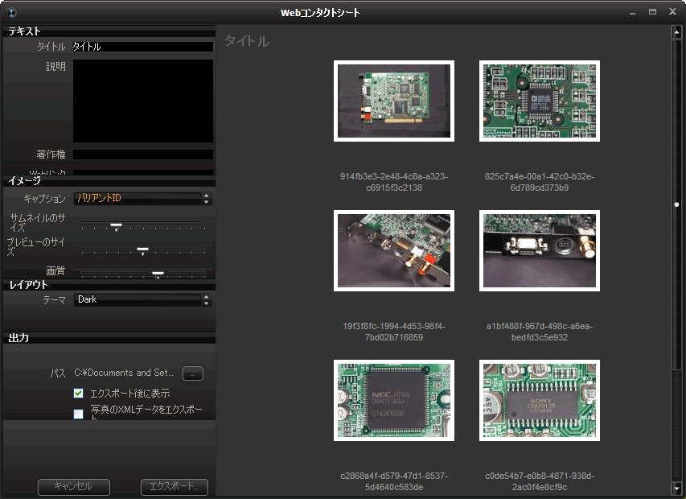Adjust the サムネイルのサイズ slider

click(117, 226)
